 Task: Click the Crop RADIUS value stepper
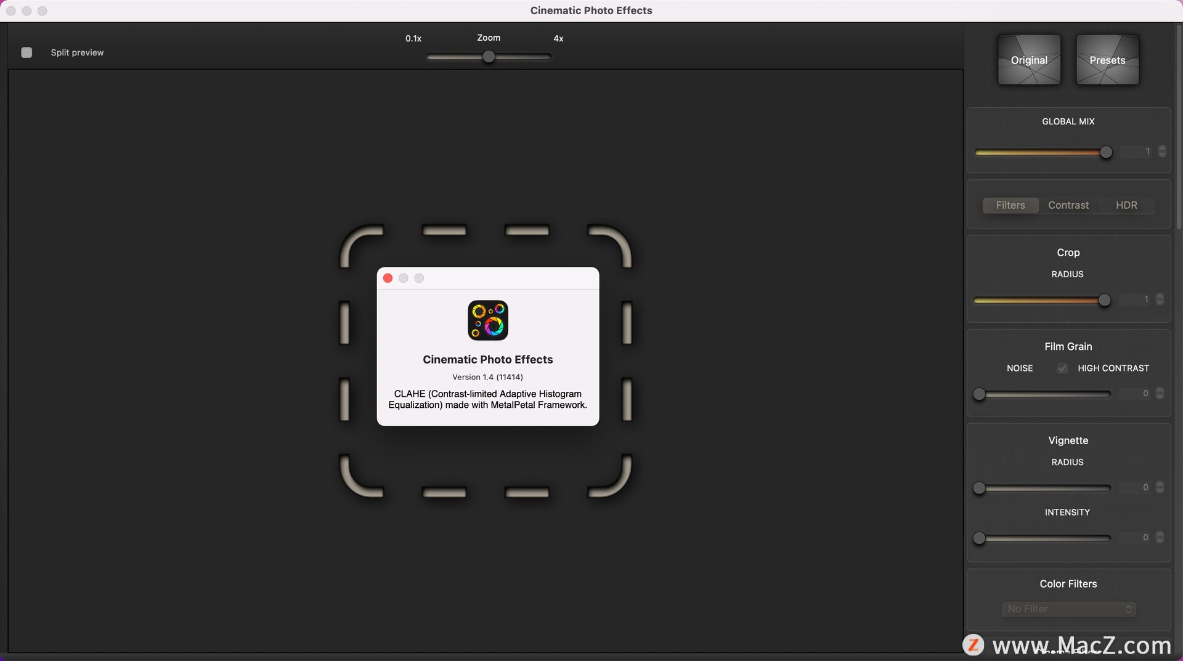[1160, 299]
